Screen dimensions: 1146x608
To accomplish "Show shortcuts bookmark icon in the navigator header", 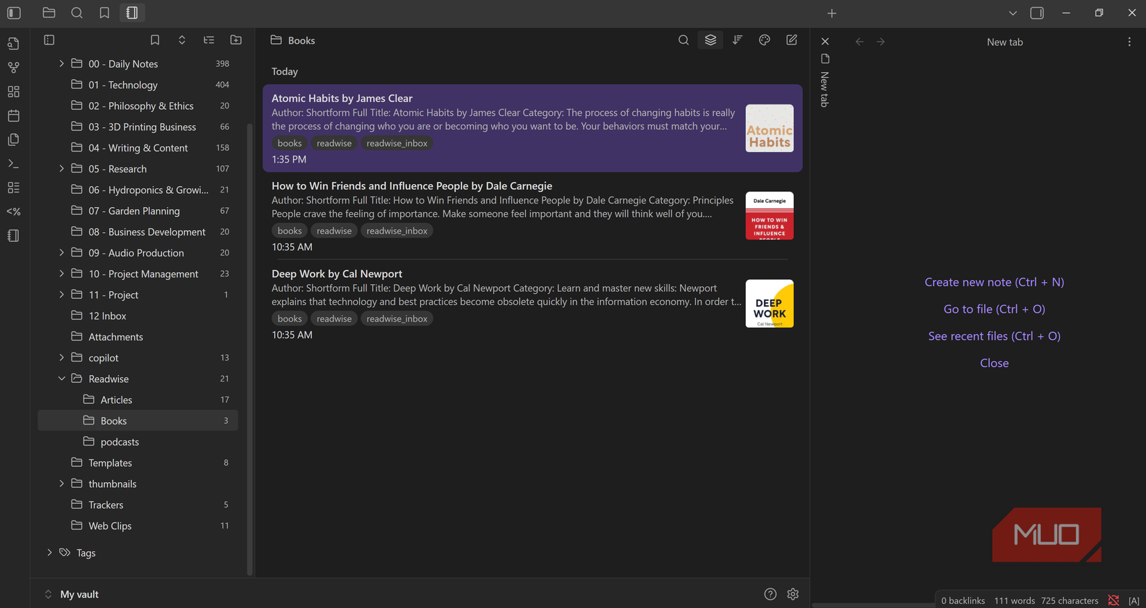I will tap(155, 40).
